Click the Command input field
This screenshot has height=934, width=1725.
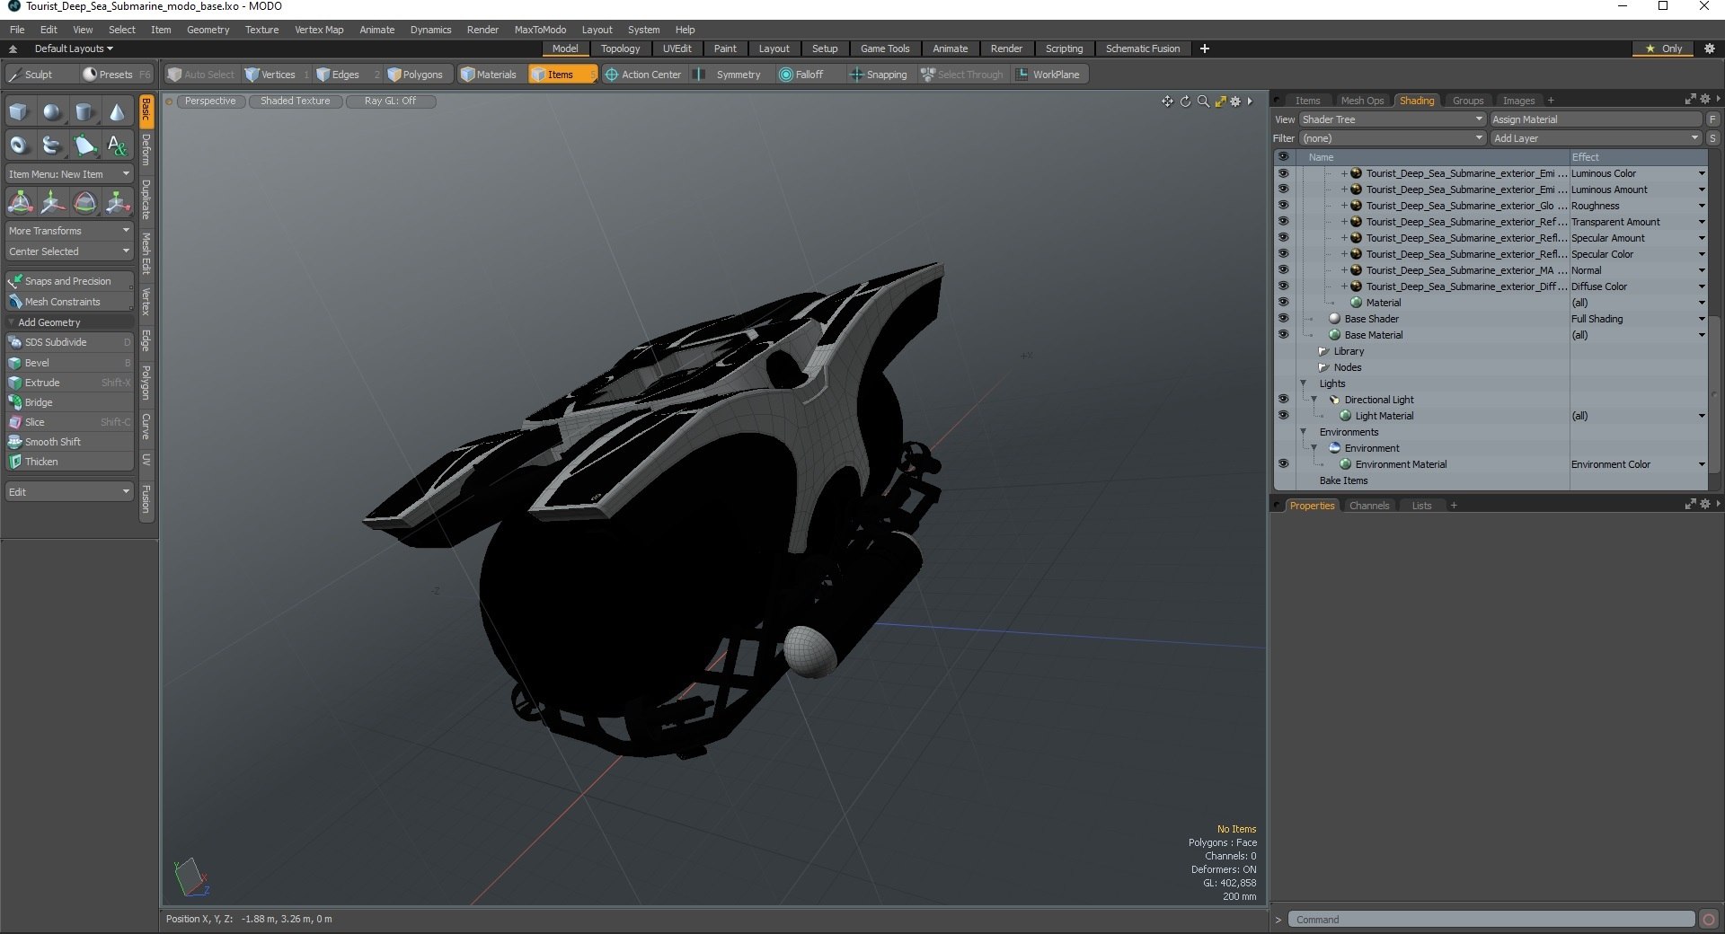[1492, 920]
